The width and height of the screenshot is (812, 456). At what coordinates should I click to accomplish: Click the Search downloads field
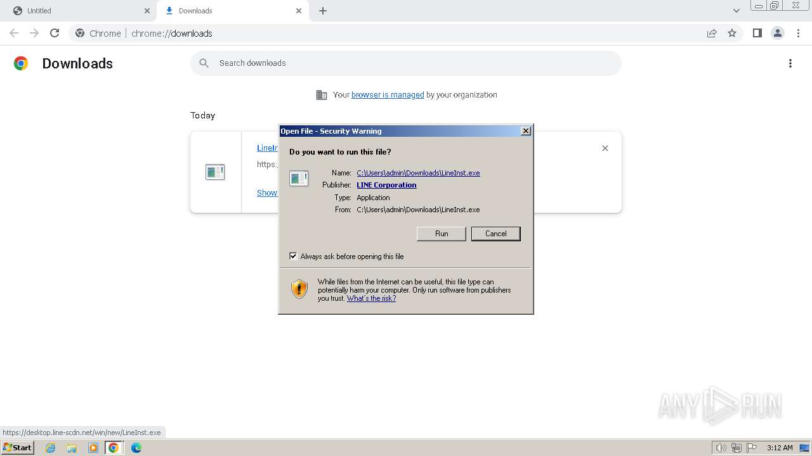click(406, 63)
